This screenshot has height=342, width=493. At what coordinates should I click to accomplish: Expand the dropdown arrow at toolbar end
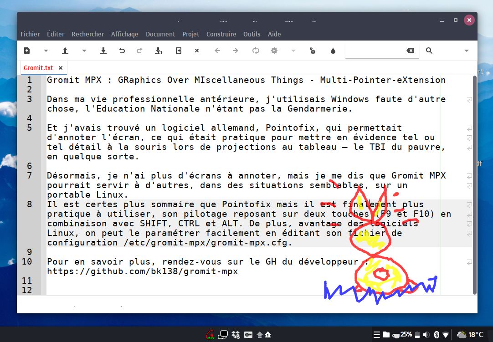pos(467,51)
